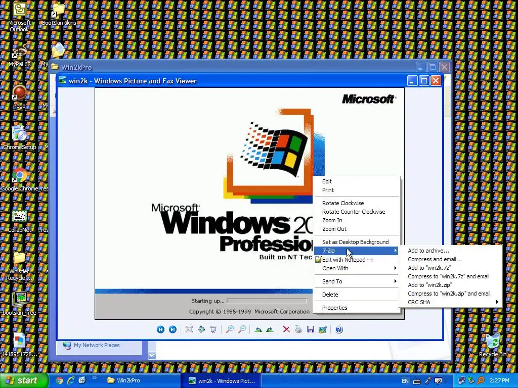518x388 pixels.
Task: Click the edit image toolbar icon
Action: coord(322,329)
